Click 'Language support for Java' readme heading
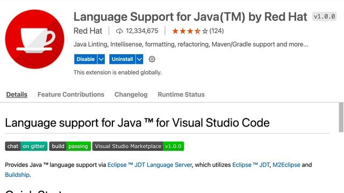 (137, 123)
